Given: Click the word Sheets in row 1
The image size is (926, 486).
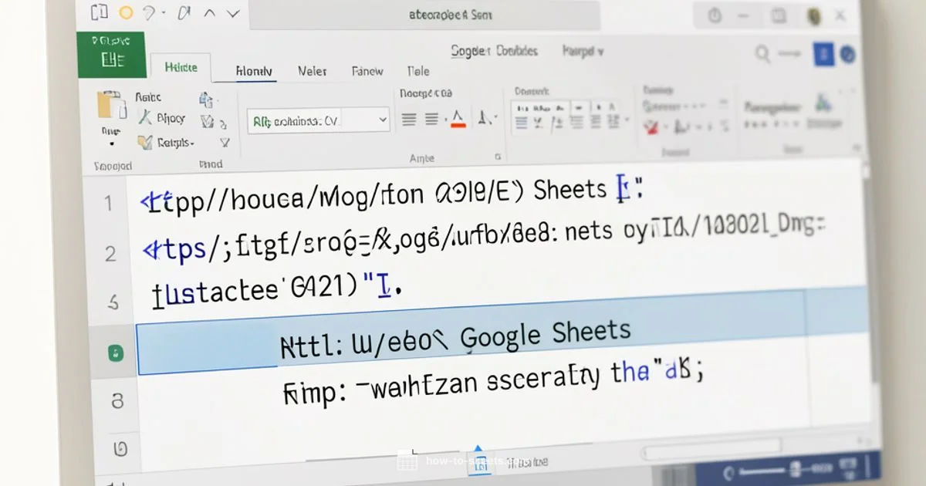Looking at the screenshot, I should click(569, 190).
